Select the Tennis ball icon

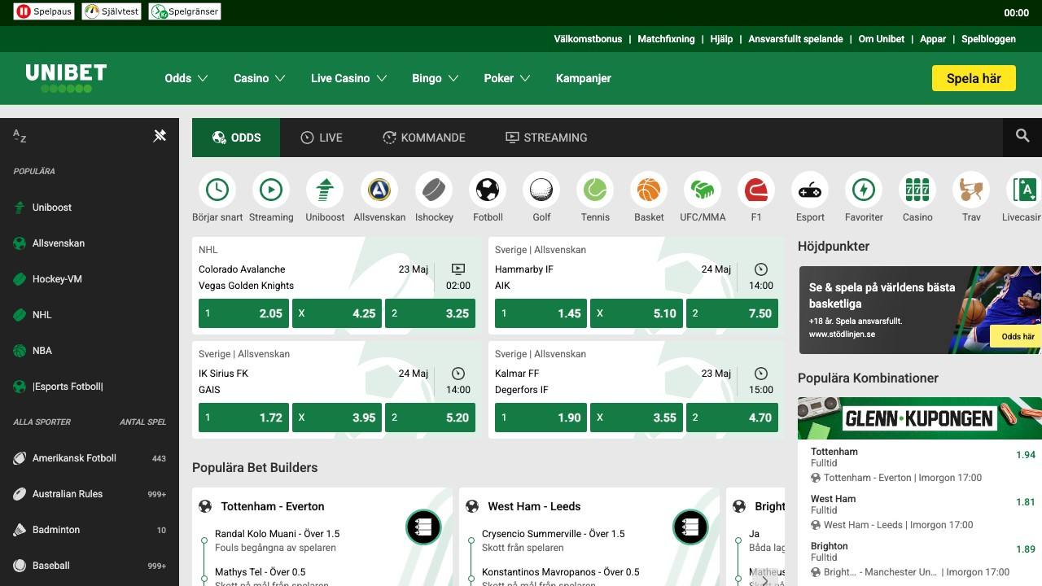point(595,190)
